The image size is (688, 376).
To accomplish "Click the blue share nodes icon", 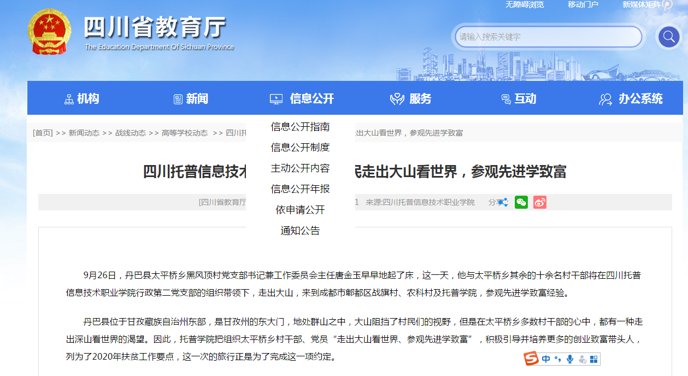I will pyautogui.click(x=503, y=202).
